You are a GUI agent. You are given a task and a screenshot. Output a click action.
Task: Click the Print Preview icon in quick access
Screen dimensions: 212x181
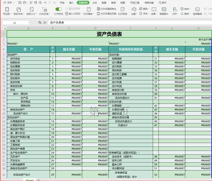(40, 2)
